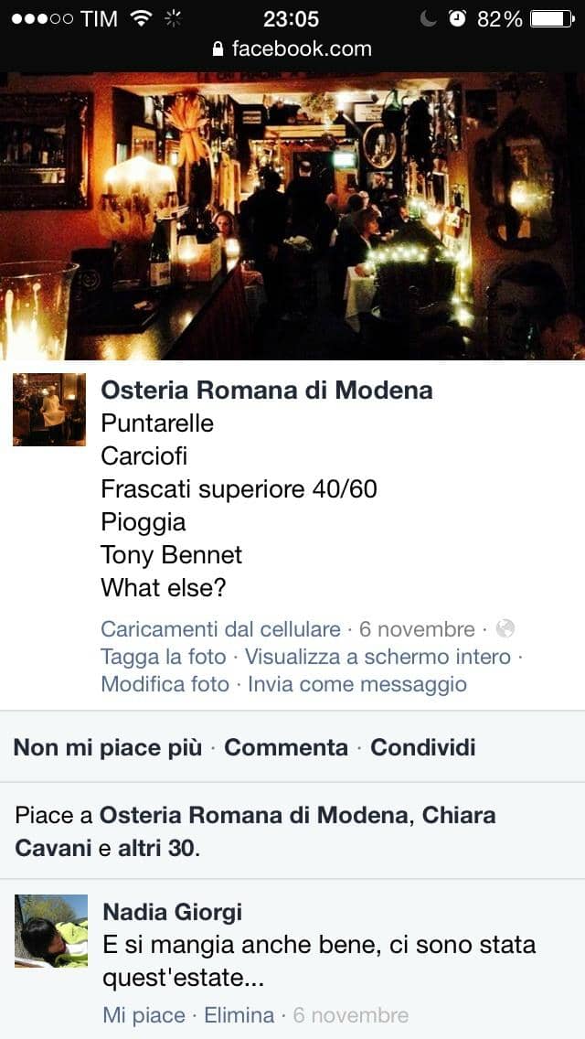Open Caricamenti dal cellulare album
585x1039 pixels.
pos(220,629)
